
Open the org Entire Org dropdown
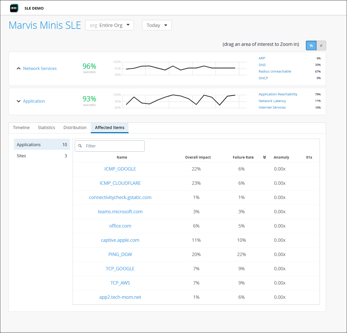[110, 25]
